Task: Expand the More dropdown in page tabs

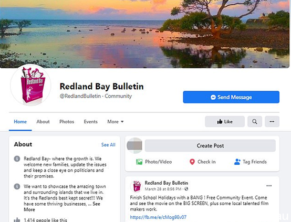Action: (x=116, y=122)
